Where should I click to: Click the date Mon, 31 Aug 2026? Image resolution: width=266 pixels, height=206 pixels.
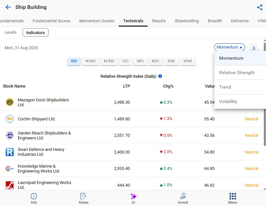coord(21,48)
